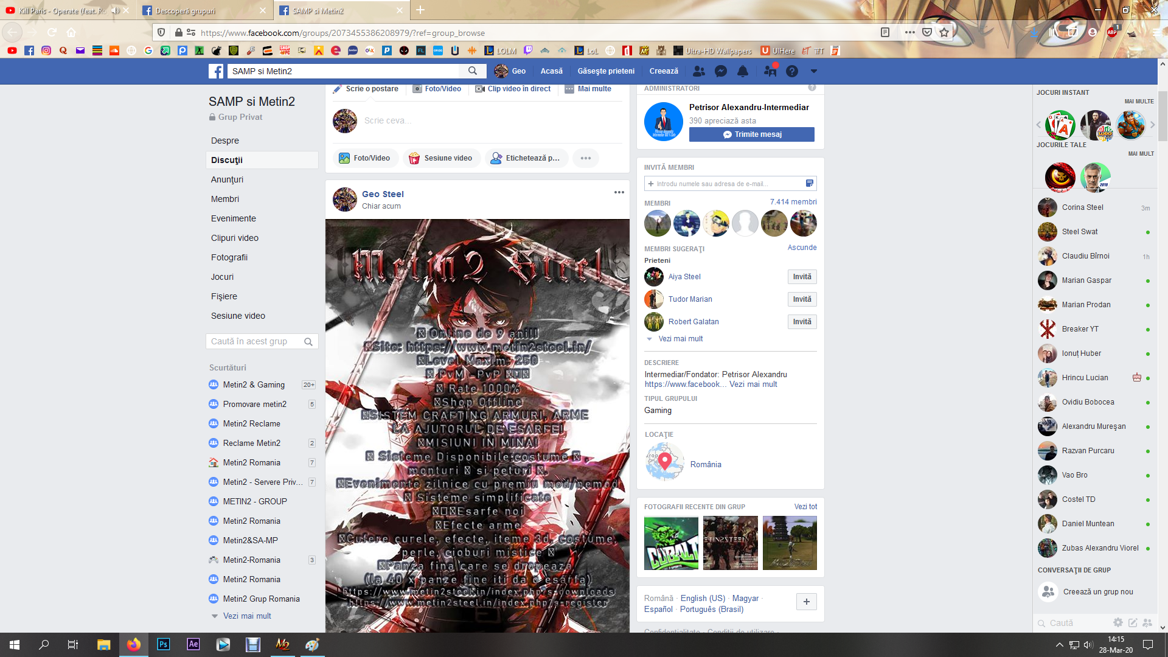Screen dimensions: 1168x657
Task: Open the help question mark icon
Action: pos(791,71)
